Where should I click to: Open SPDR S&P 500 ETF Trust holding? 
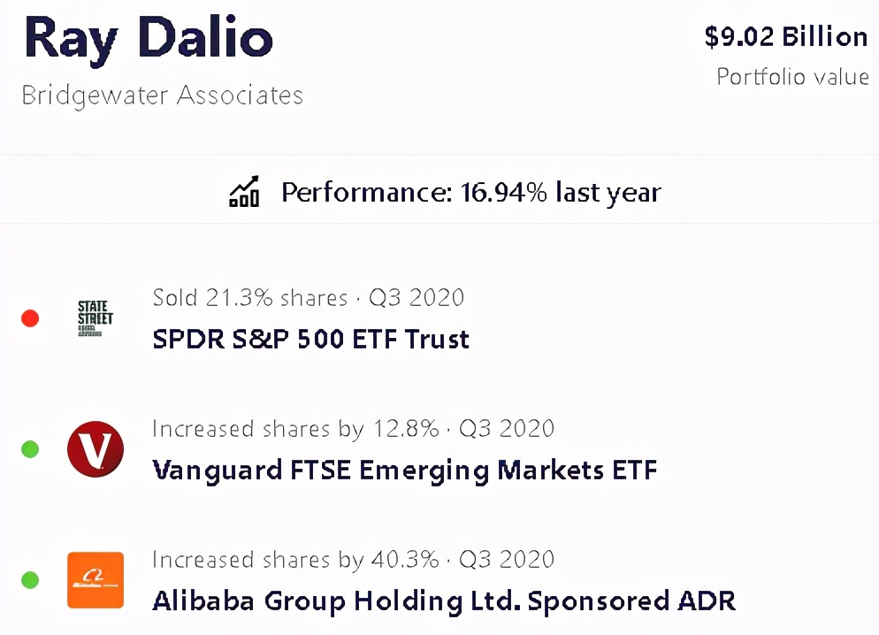pos(310,340)
